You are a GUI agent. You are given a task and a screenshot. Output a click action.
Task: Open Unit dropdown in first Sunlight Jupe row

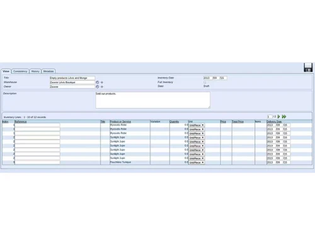pos(197,138)
